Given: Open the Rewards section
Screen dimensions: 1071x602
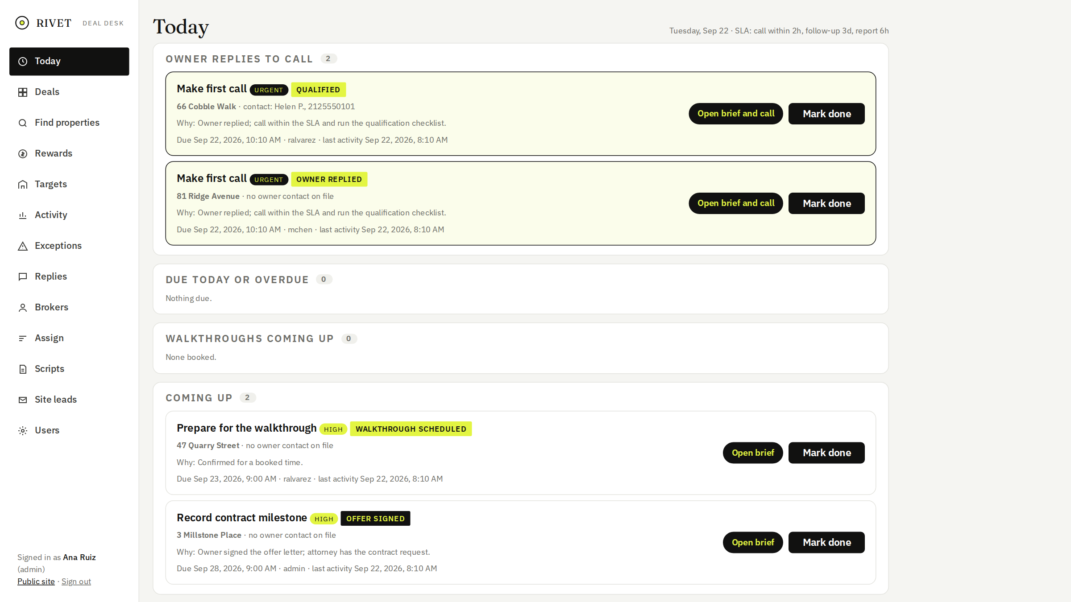Looking at the screenshot, I should 69,153.
